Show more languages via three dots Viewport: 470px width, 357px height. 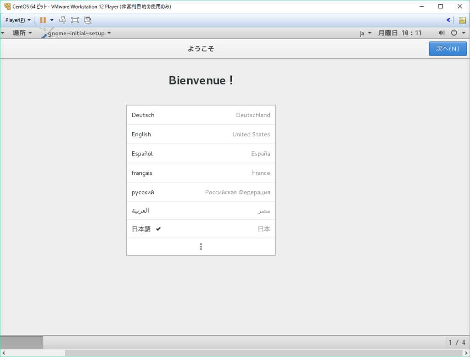point(201,247)
